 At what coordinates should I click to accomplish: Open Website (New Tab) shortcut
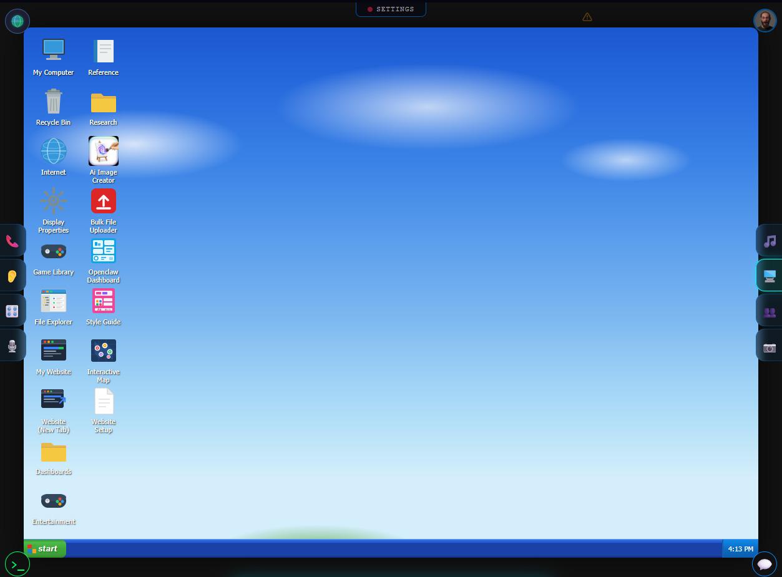point(54,399)
